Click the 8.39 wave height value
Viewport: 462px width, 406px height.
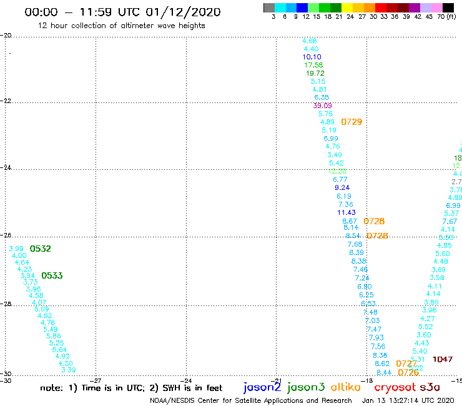click(x=356, y=252)
